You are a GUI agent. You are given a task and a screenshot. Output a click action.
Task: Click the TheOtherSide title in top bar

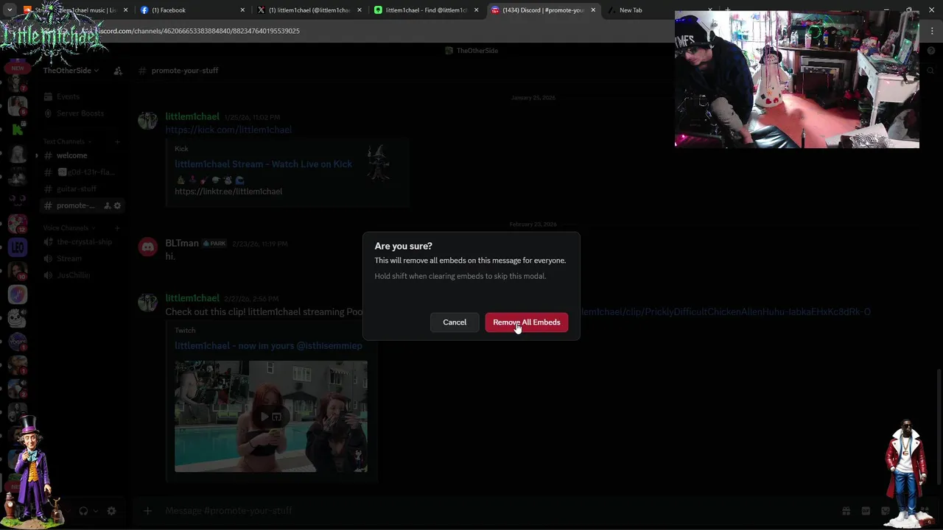coord(472,51)
